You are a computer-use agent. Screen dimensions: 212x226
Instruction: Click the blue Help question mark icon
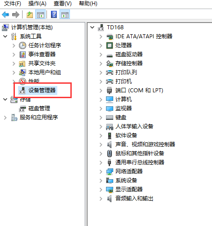point(54,15)
